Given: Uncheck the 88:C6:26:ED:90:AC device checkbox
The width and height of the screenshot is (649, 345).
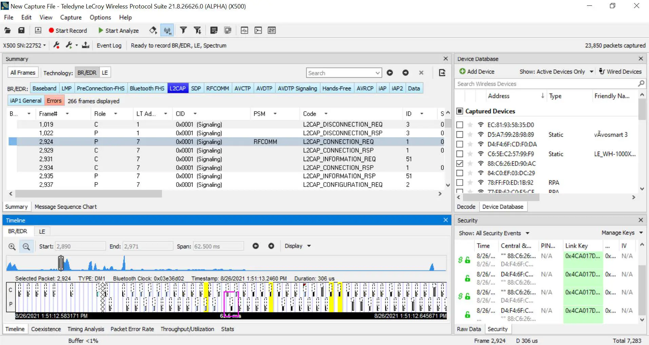Looking at the screenshot, I should (x=460, y=164).
